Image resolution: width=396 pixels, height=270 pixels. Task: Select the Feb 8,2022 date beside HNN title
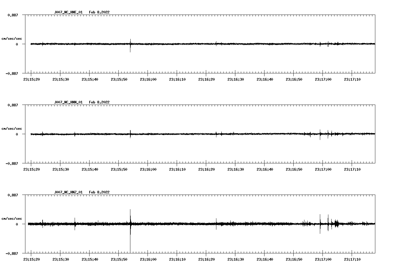[99, 102]
